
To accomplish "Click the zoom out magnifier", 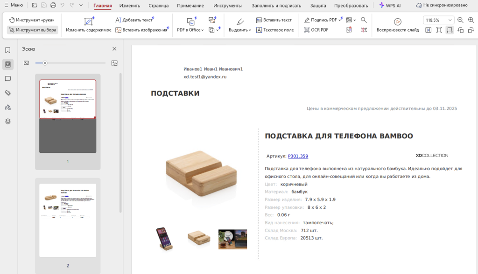I will click(x=460, y=20).
